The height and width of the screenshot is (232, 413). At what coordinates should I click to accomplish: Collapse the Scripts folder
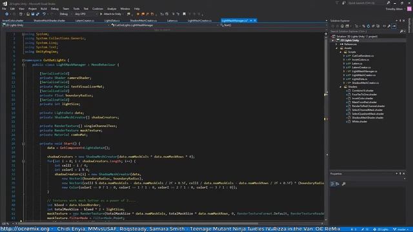point(341,52)
